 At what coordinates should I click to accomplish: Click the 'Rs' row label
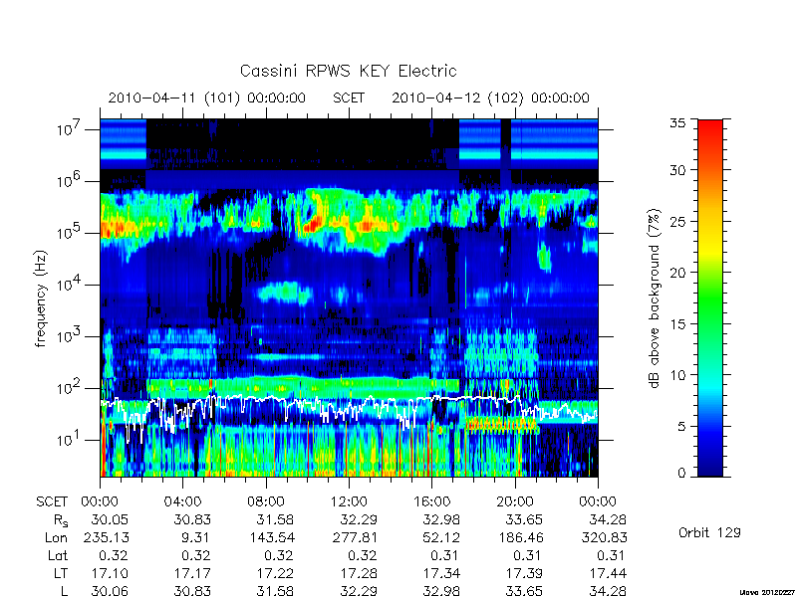61,520
